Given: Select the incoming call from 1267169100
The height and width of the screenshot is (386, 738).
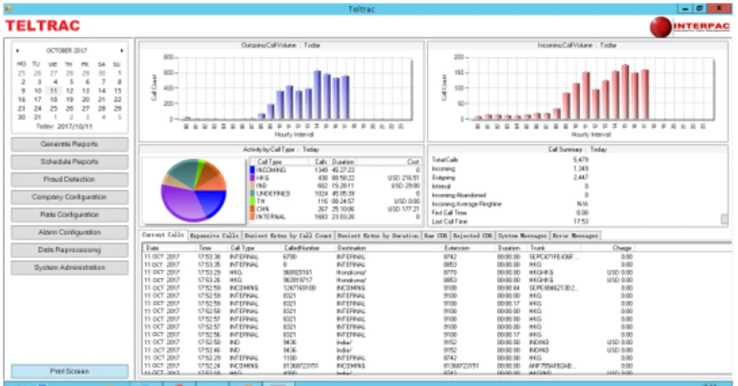Looking at the screenshot, I should coord(388,287).
